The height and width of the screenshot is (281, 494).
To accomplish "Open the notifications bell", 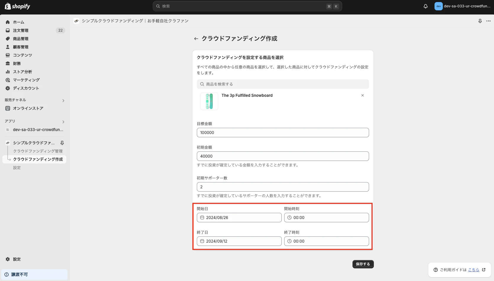I will tap(425, 6).
